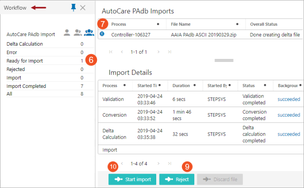
Task: Go to next page of Imports list
Action: coord(158,52)
